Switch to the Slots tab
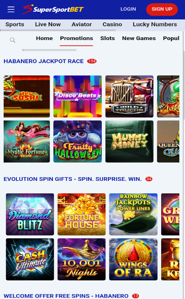Image resolution: width=185 pixels, height=299 pixels. [107, 38]
